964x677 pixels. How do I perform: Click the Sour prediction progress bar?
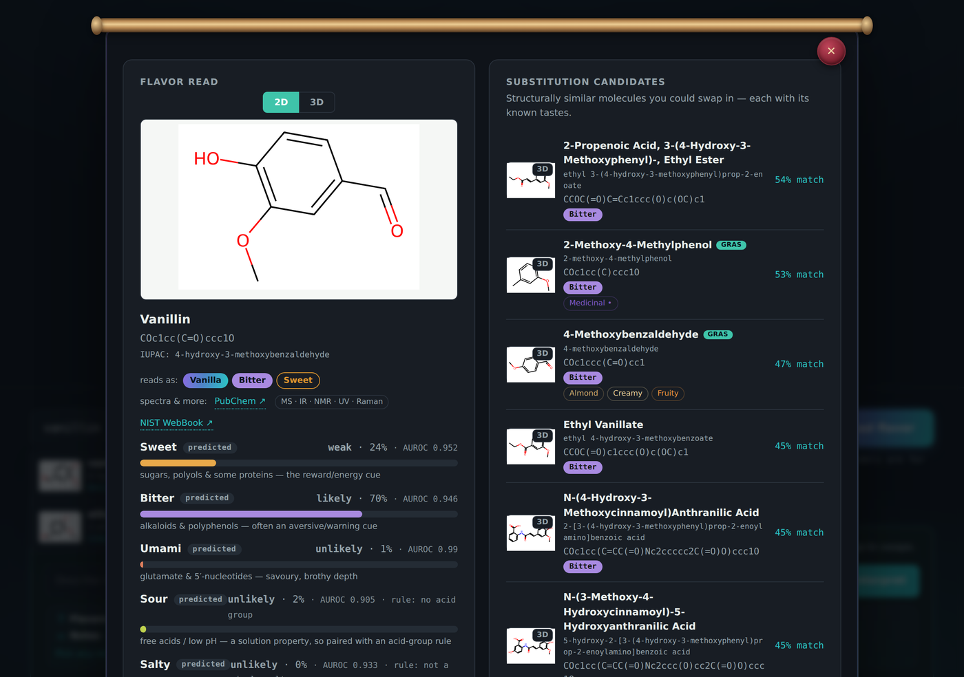[299, 630]
